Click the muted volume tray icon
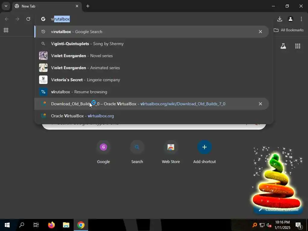The width and height of the screenshot is (308, 231). [269, 225]
